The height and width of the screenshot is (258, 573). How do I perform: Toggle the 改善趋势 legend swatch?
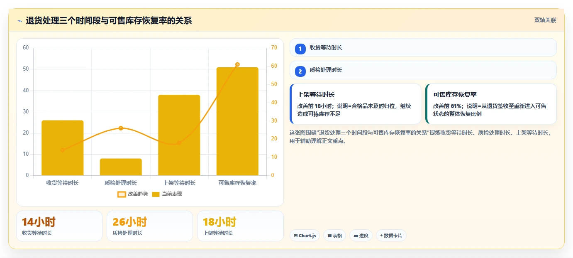122,194
